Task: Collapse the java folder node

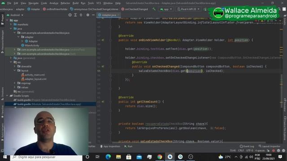Action: coord(11,29)
